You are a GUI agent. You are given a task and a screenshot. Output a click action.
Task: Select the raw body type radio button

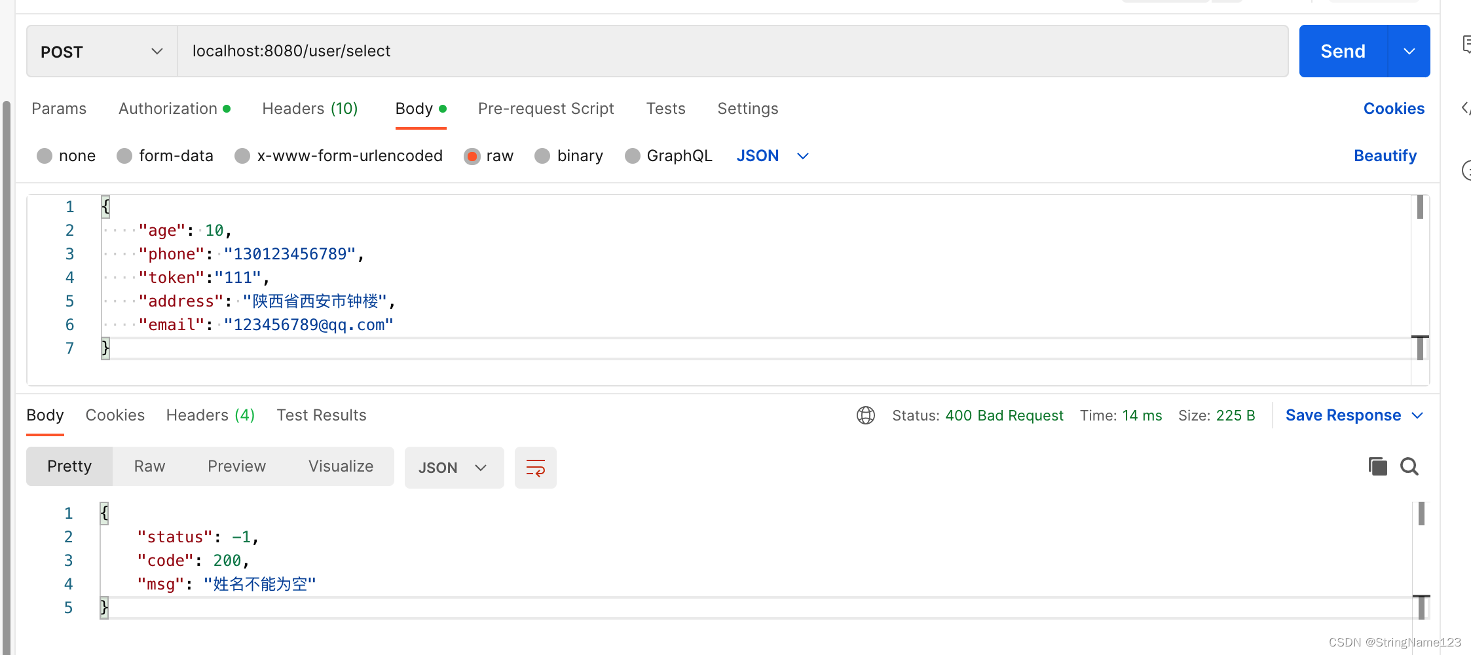click(x=472, y=156)
